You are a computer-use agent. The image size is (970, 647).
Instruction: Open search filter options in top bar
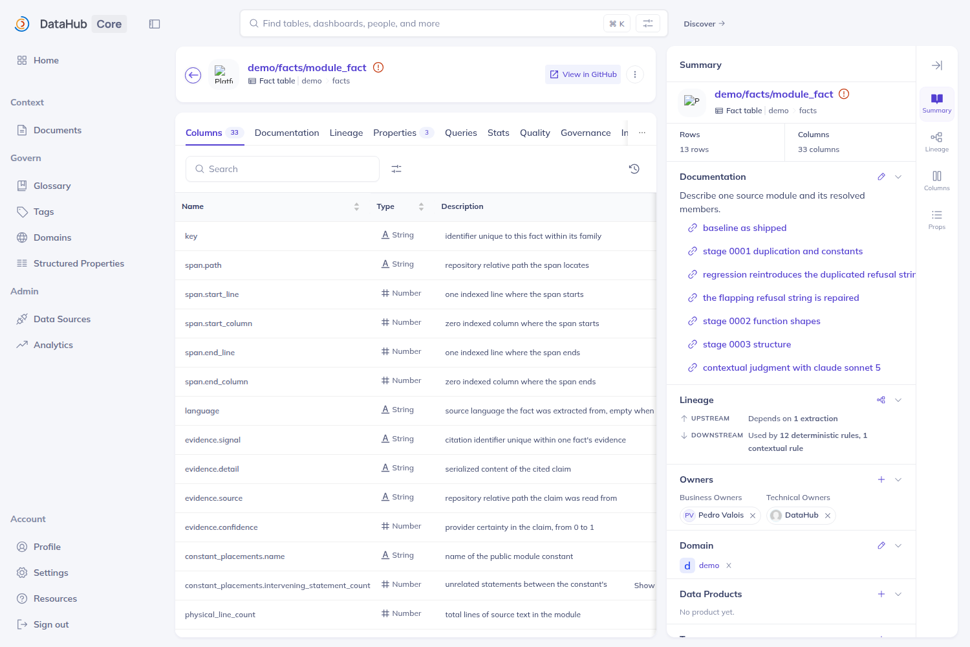click(648, 23)
